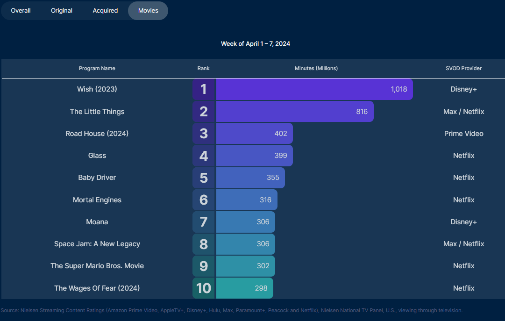Click the SVOD Provider column header

pyautogui.click(x=463, y=68)
